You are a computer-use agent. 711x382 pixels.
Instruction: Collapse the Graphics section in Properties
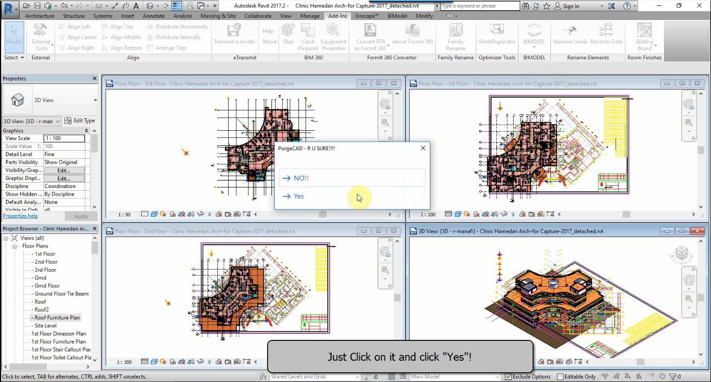87,131
